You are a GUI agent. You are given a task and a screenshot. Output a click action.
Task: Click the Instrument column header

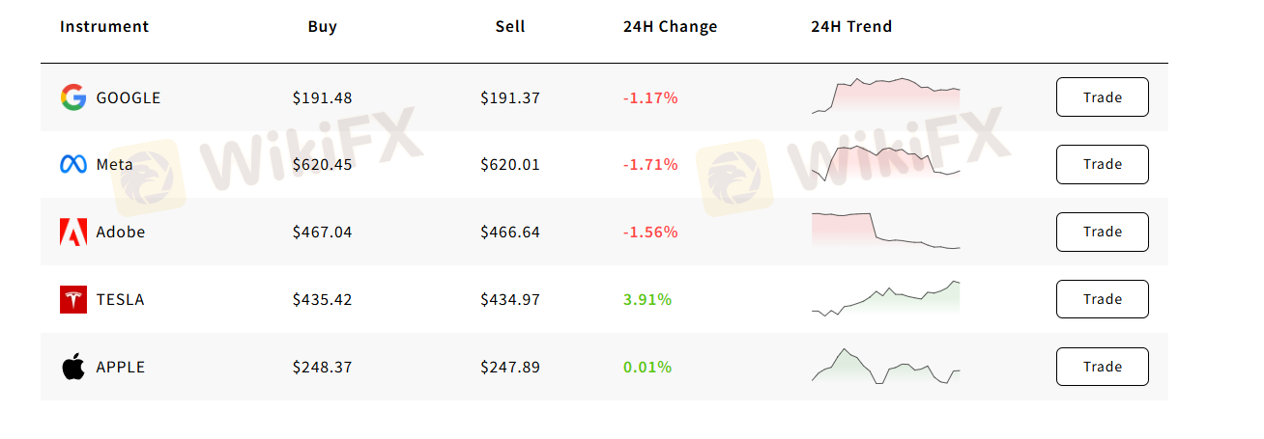click(104, 27)
